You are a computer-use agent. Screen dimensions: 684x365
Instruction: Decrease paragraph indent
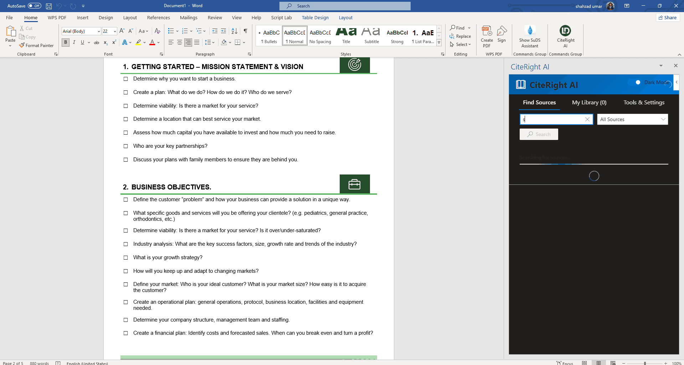pos(215,31)
